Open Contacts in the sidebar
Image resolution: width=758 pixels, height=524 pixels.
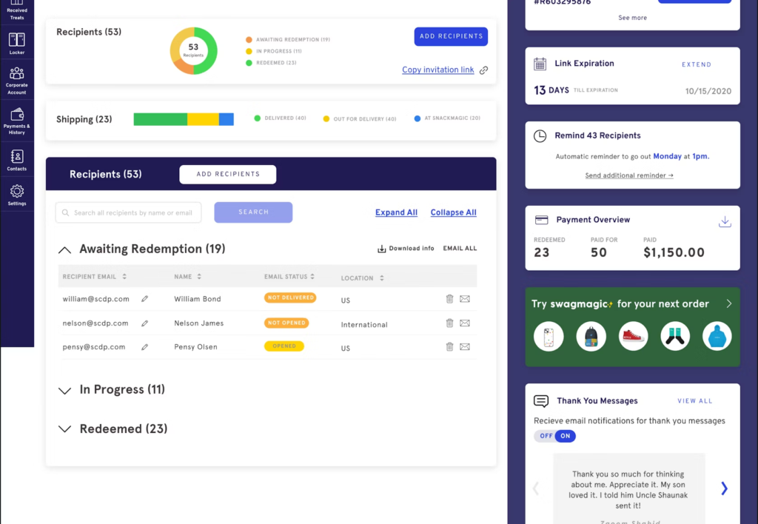click(x=16, y=160)
